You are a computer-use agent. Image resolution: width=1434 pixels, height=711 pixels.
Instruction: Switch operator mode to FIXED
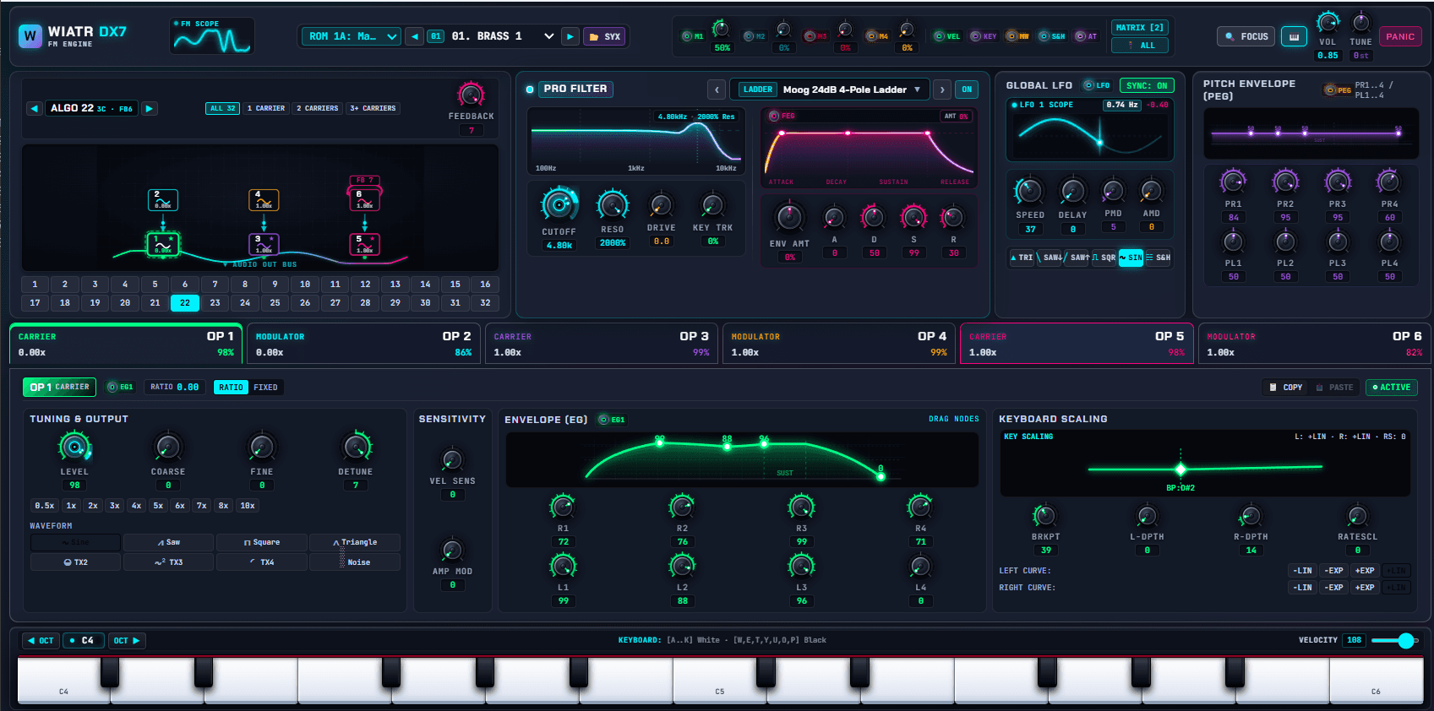coord(265,388)
